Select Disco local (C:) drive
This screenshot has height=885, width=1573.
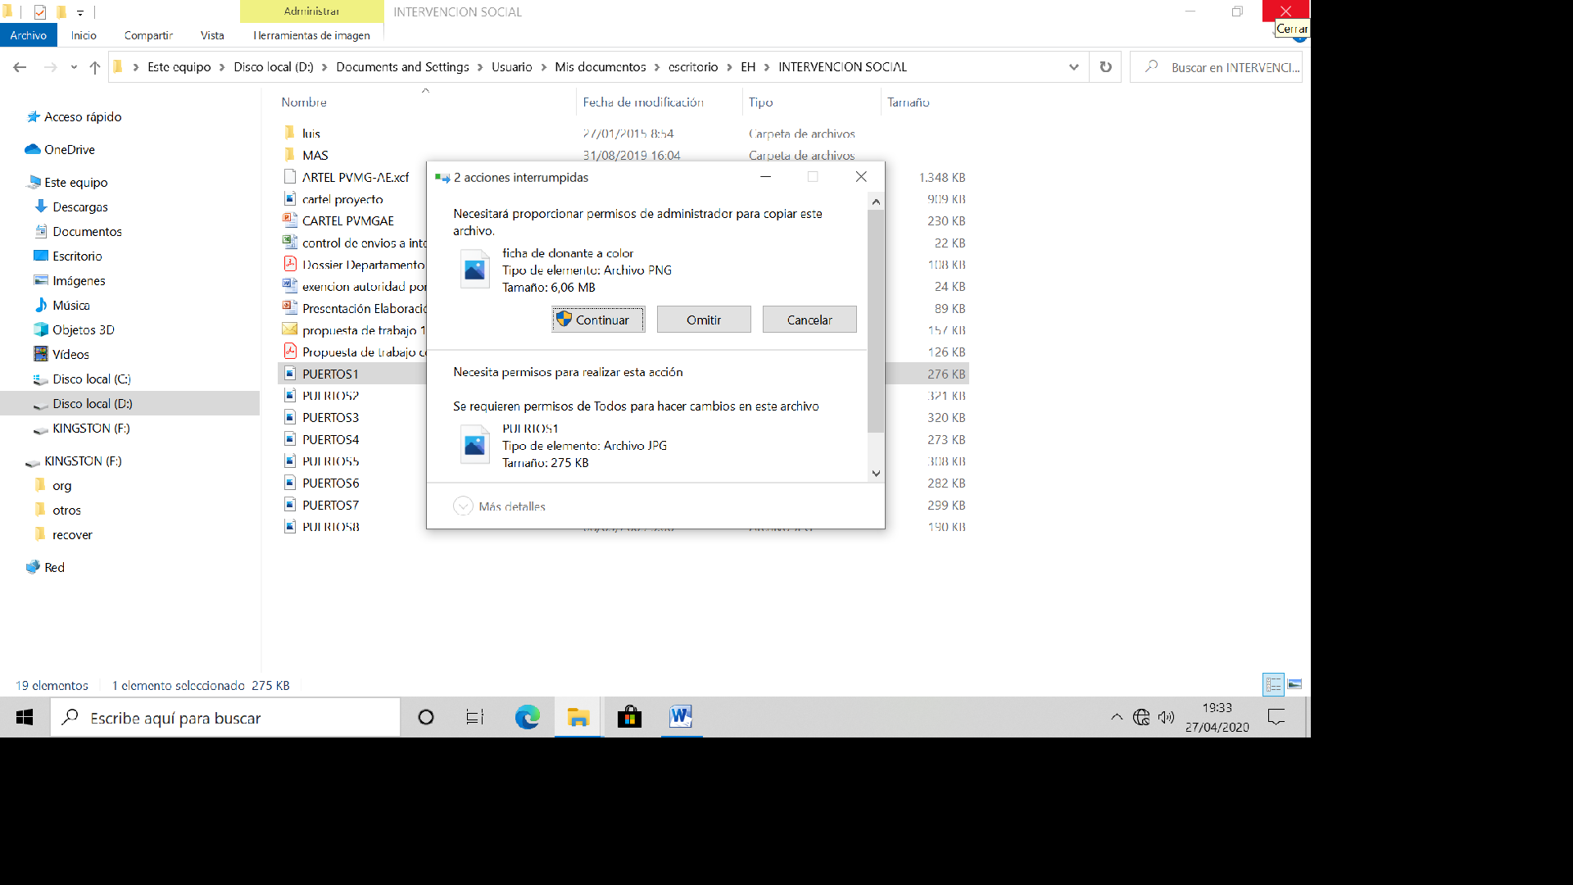(x=91, y=379)
